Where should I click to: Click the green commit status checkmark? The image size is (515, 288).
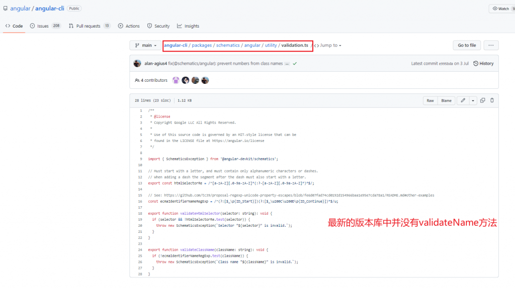pyautogui.click(x=295, y=64)
